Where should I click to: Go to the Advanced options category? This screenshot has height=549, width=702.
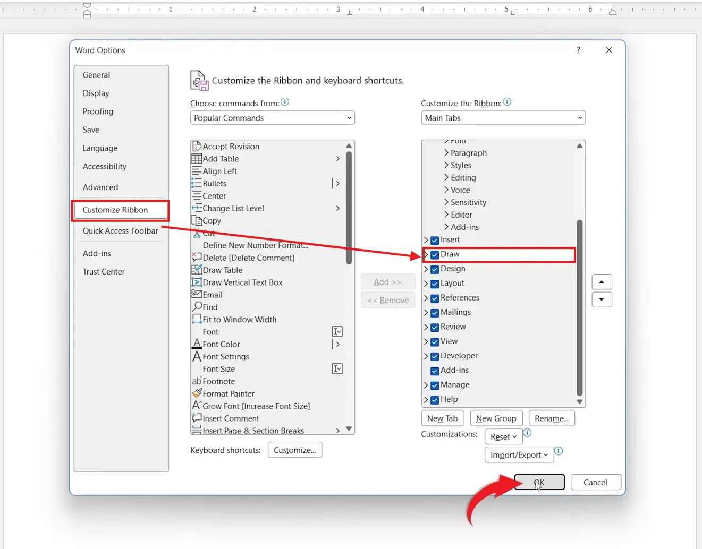(x=100, y=187)
